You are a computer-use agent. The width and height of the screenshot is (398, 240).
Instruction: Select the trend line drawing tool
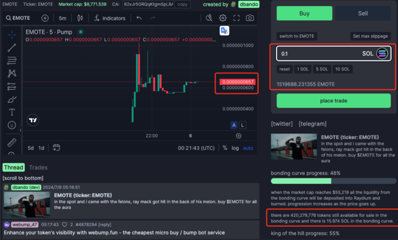point(12,48)
